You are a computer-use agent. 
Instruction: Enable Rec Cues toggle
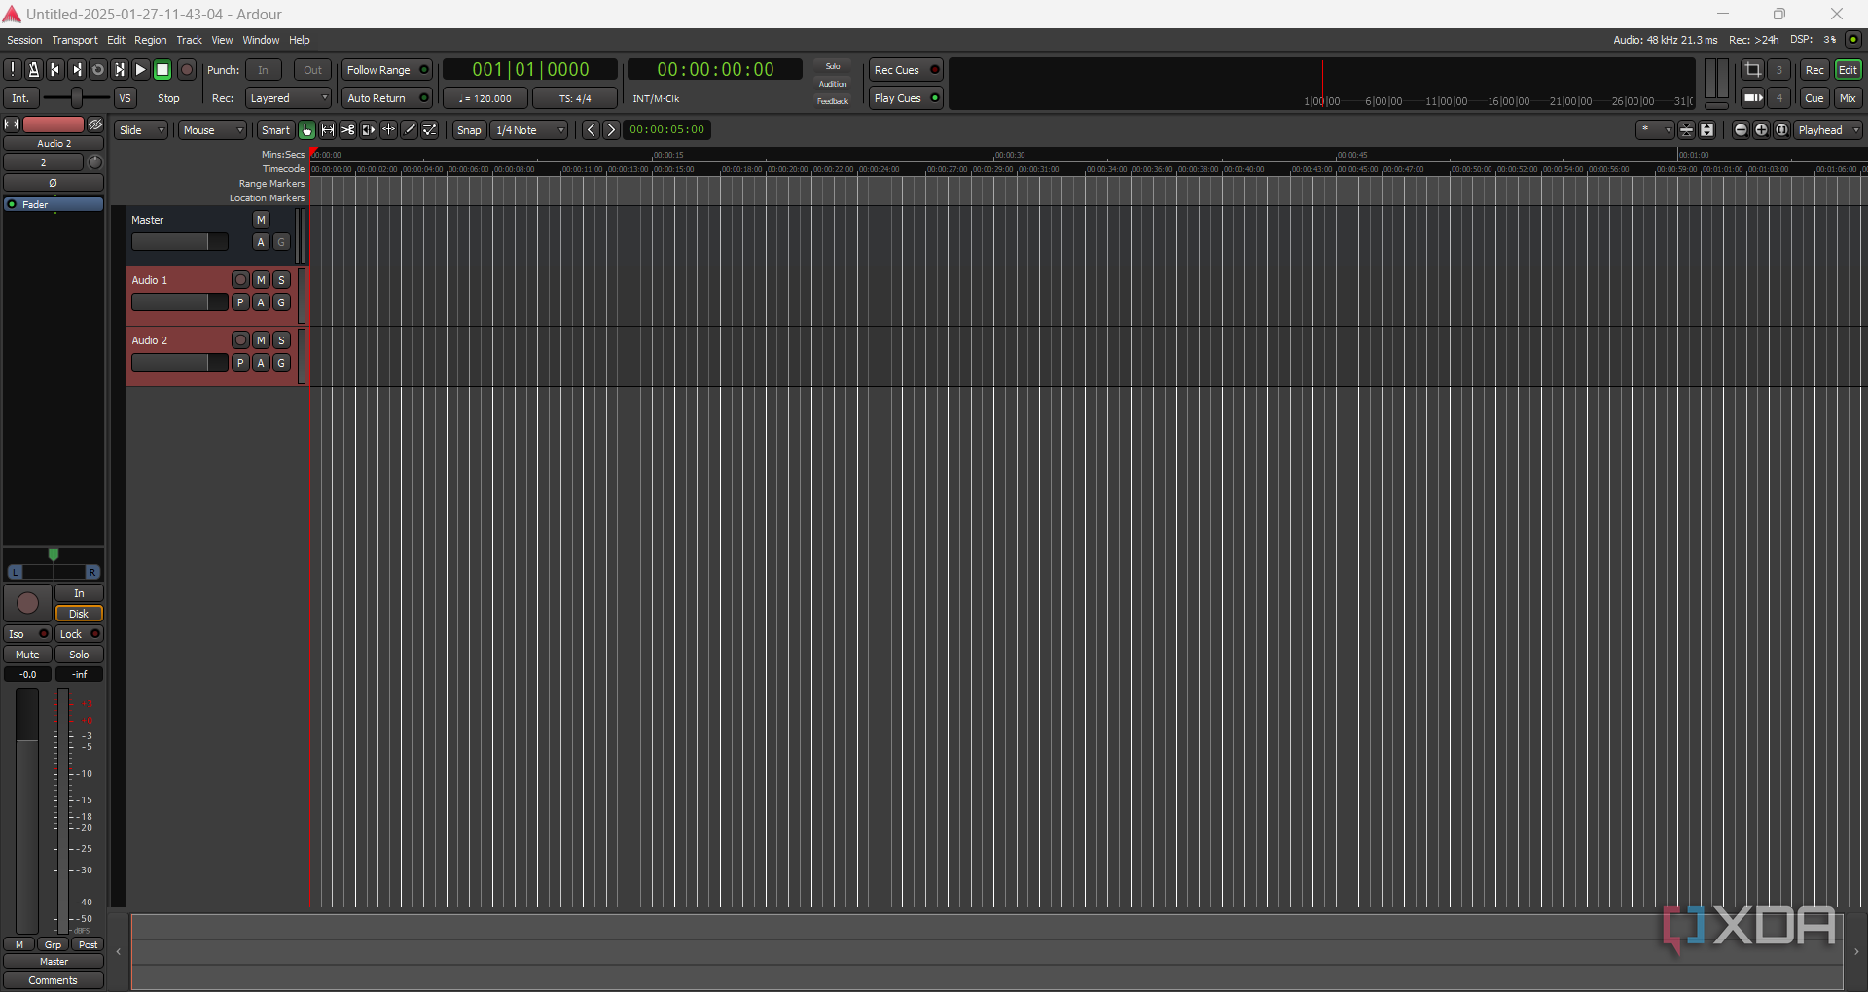[906, 70]
